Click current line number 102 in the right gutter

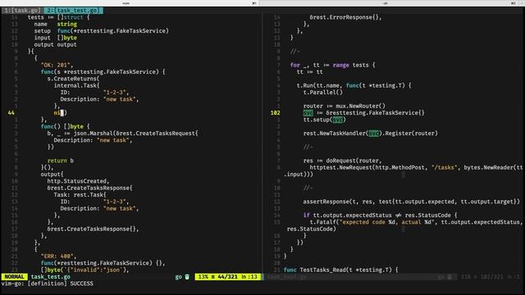point(276,113)
